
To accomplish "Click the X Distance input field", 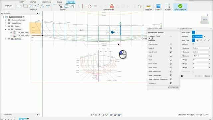I will tap(200, 48).
